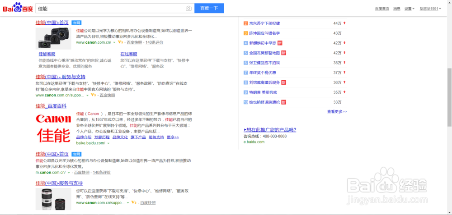Open the 佳能客服 sublink
452x215 pixels.
point(47,54)
